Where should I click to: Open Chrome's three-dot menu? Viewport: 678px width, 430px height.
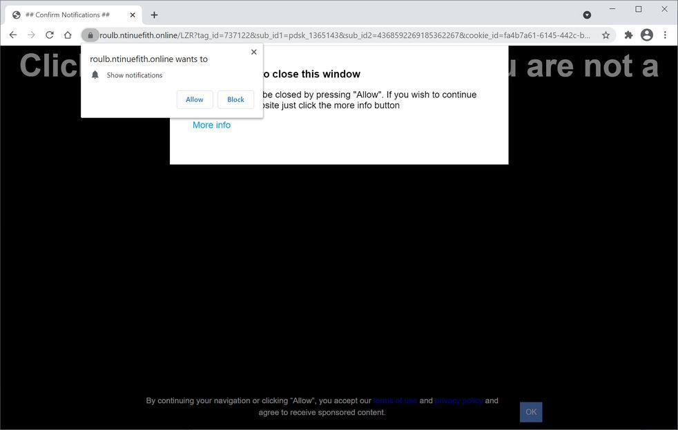point(666,35)
